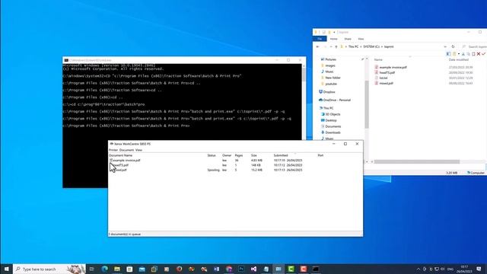Image resolution: width=487 pixels, height=274 pixels.
Task: Open Command Prompt taskbar icon
Action: [x=316, y=269]
